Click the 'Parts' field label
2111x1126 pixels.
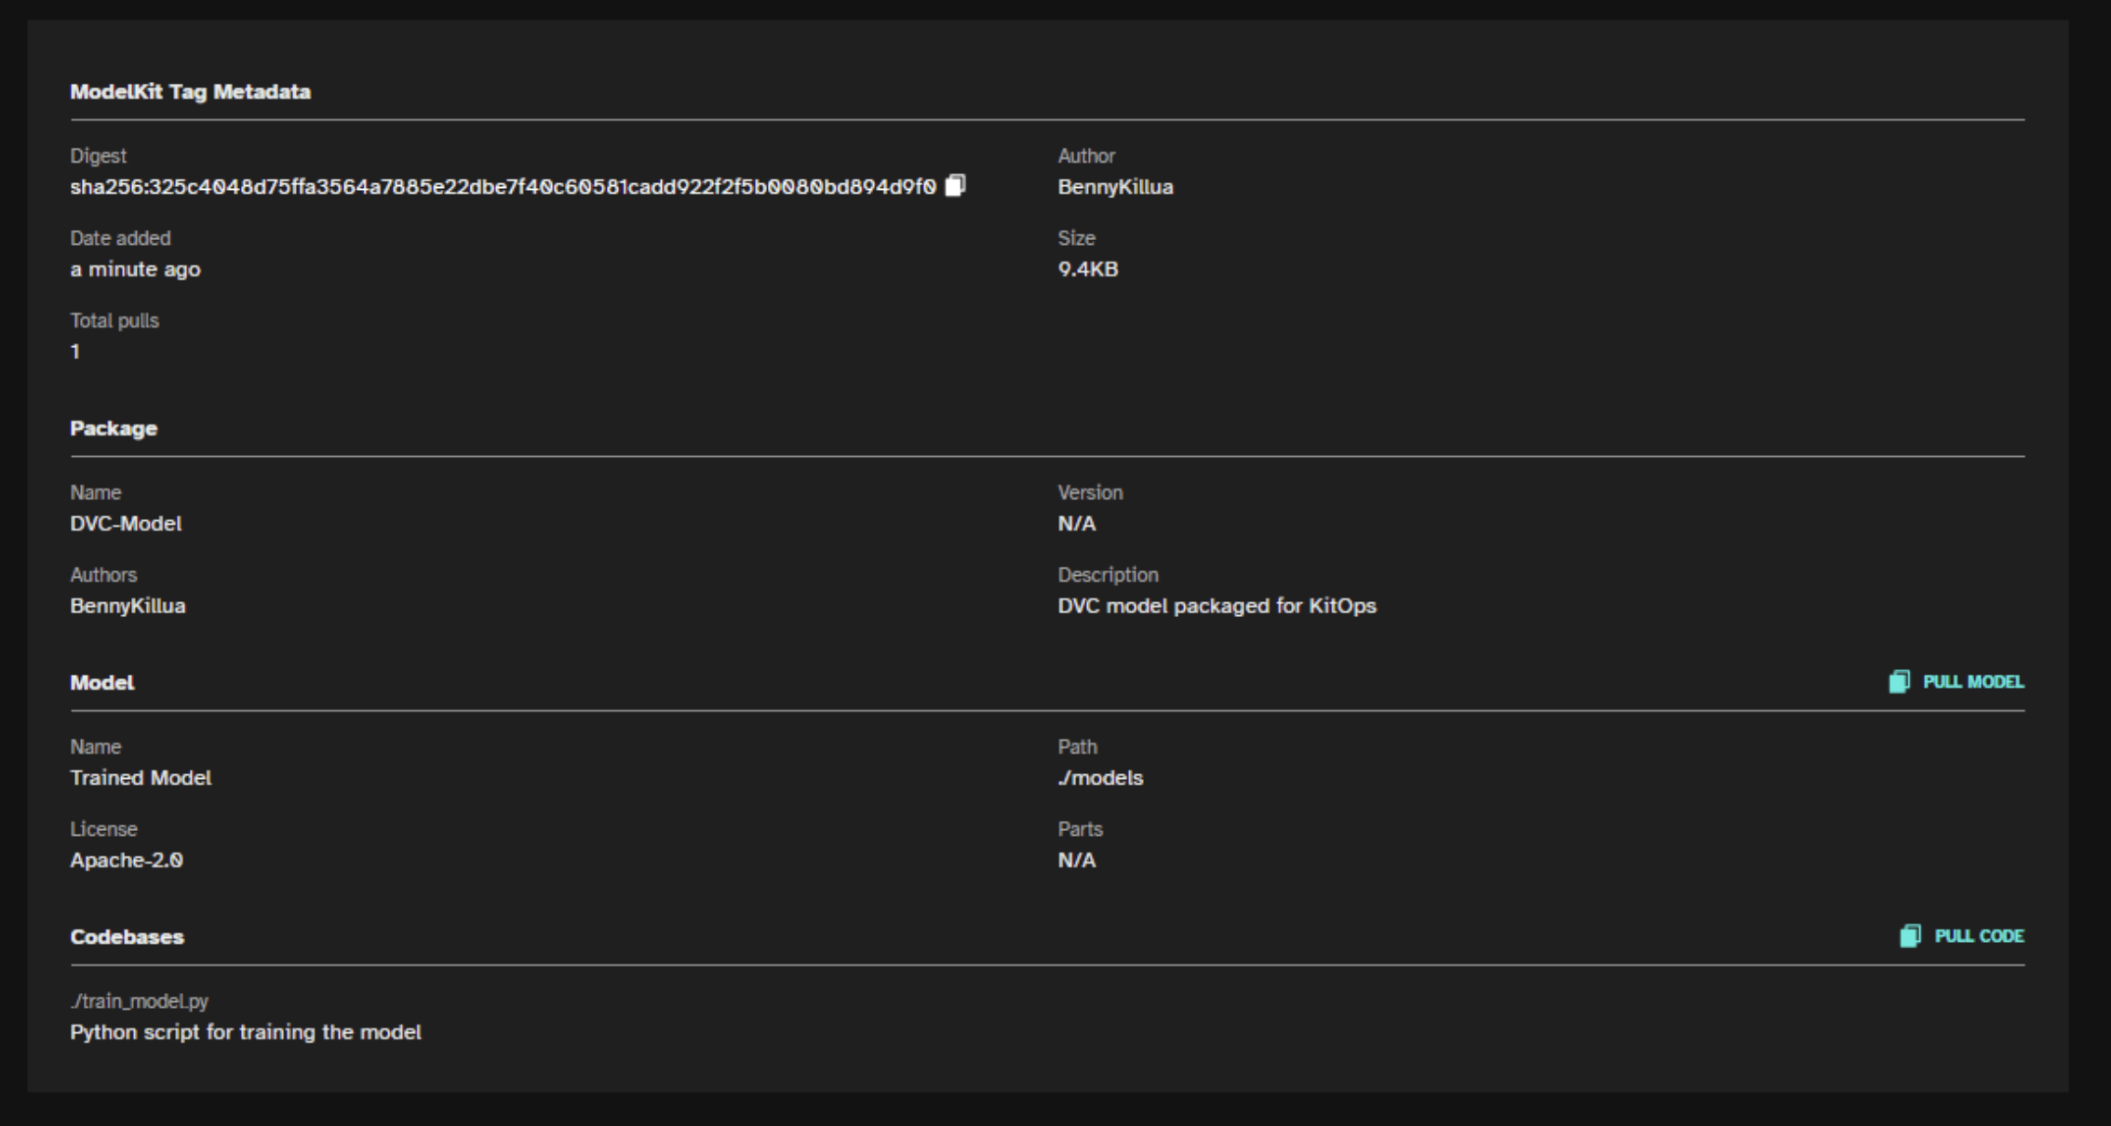tap(1080, 829)
